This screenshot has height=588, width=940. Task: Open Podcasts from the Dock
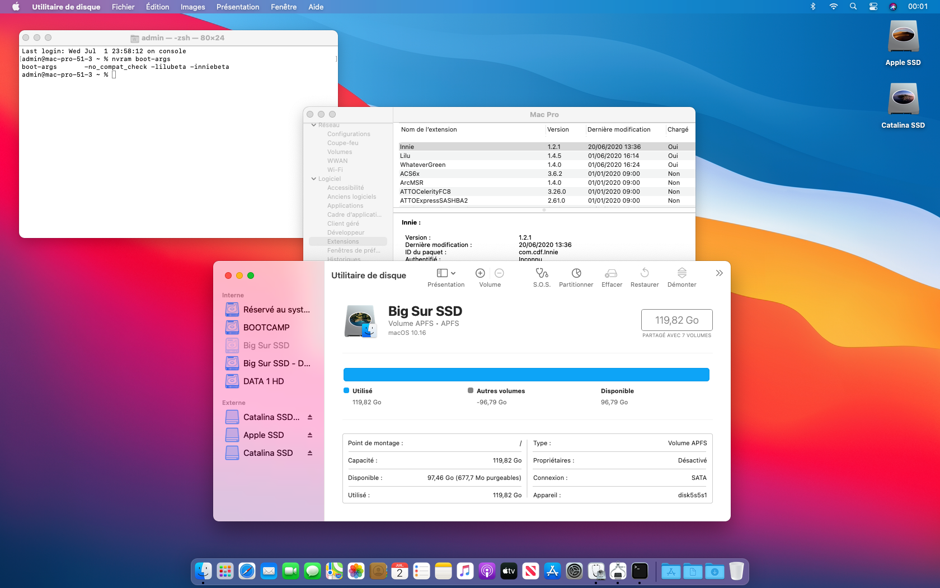tap(487, 571)
